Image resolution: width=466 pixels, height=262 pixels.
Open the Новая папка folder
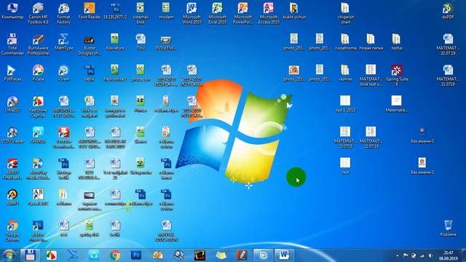tap(371, 42)
